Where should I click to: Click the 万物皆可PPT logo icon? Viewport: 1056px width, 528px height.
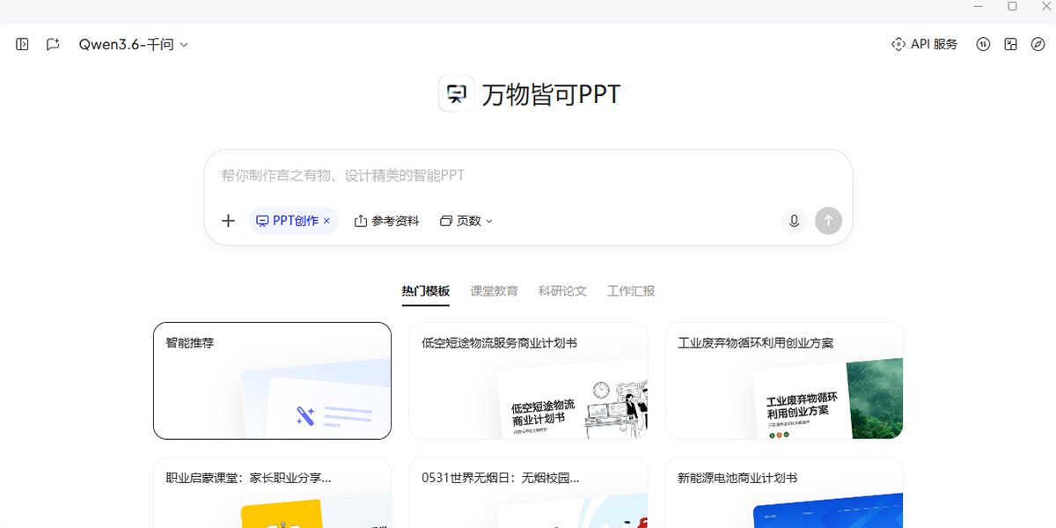[x=457, y=93]
